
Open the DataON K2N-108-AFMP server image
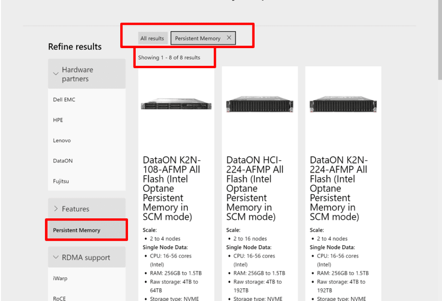[x=176, y=104]
